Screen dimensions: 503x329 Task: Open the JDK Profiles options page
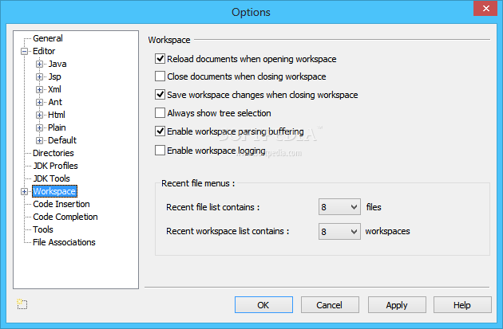(56, 166)
